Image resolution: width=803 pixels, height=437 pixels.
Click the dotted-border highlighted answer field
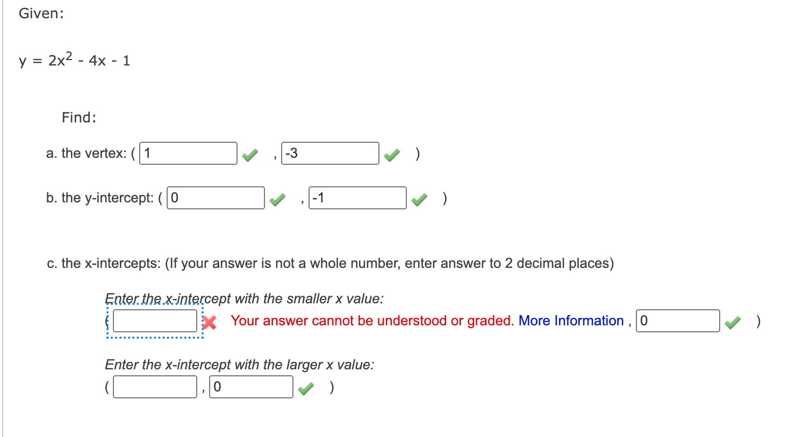(x=154, y=321)
